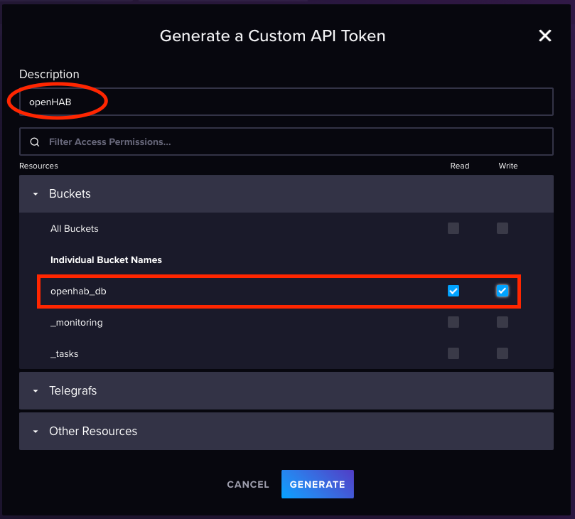Click the _monitoring bucket name
The width and height of the screenshot is (575, 519).
coord(77,322)
